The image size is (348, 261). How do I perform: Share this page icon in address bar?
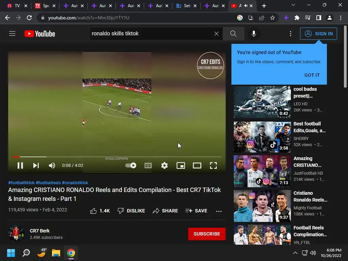[262, 18]
